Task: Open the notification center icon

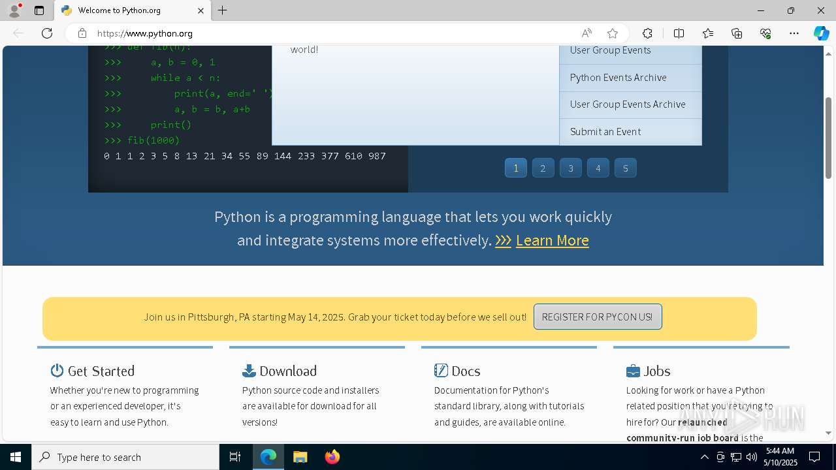Action: coord(814,457)
